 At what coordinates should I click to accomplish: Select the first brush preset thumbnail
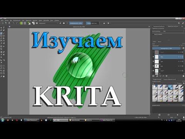(x=155, y=87)
